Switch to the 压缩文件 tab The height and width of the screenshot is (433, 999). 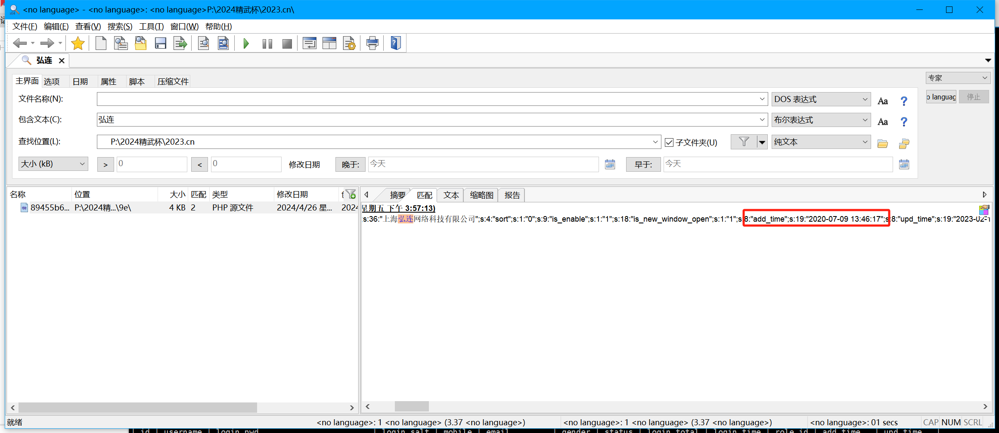click(173, 81)
